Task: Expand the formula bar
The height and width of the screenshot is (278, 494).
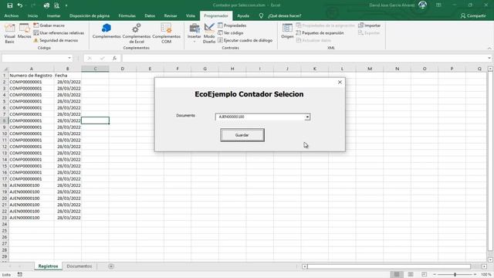Action: pos(489,58)
